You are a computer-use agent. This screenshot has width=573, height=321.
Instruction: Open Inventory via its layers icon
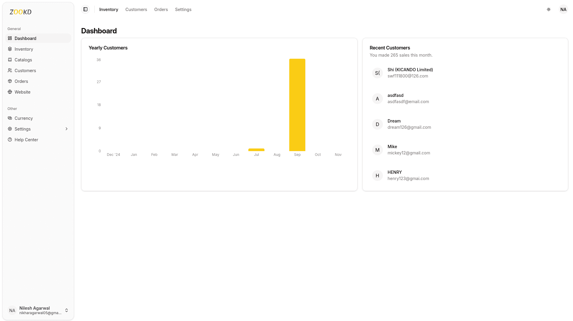10,49
